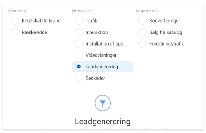Select the Kendskab til brand radio button
This screenshot has height=133, width=206.
tap(15, 21)
